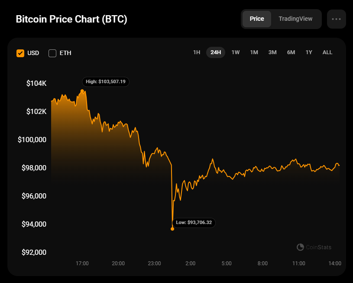Open the three-dot more options menu
The image size is (353, 283).
click(x=337, y=19)
